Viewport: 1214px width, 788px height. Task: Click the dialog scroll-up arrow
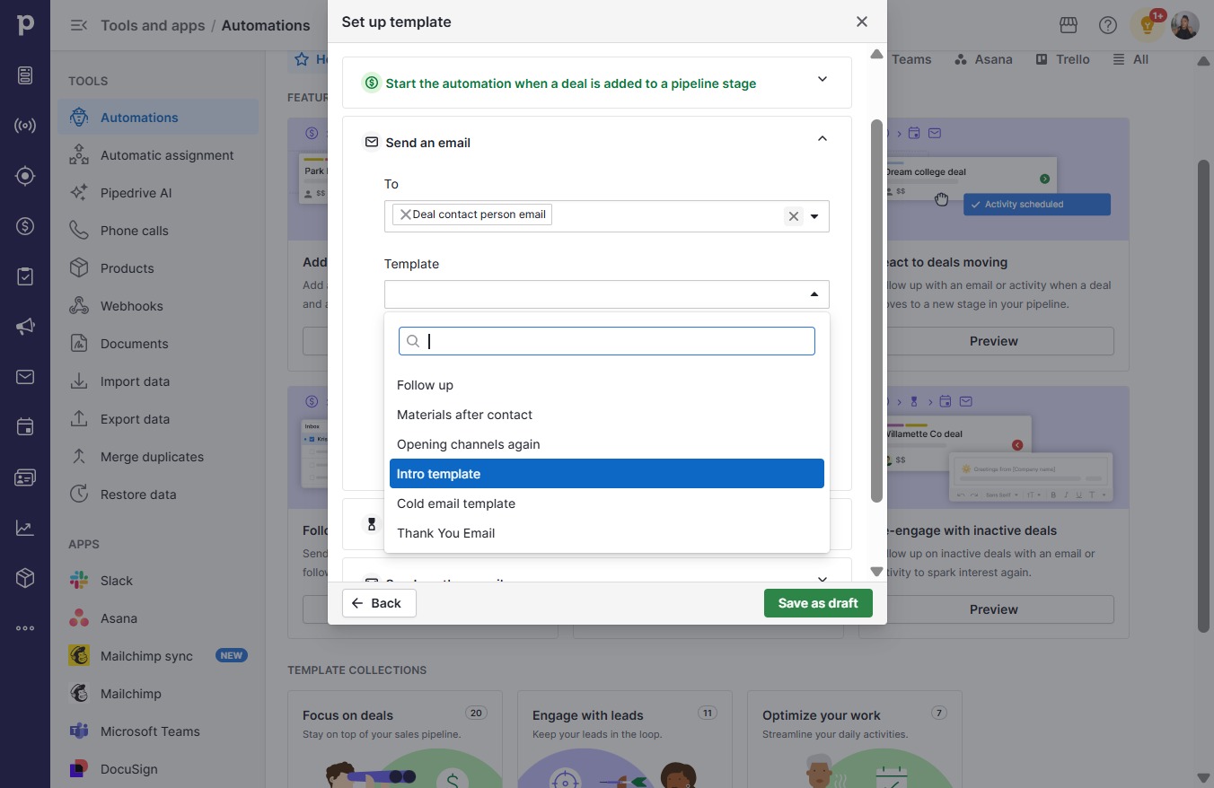click(877, 54)
